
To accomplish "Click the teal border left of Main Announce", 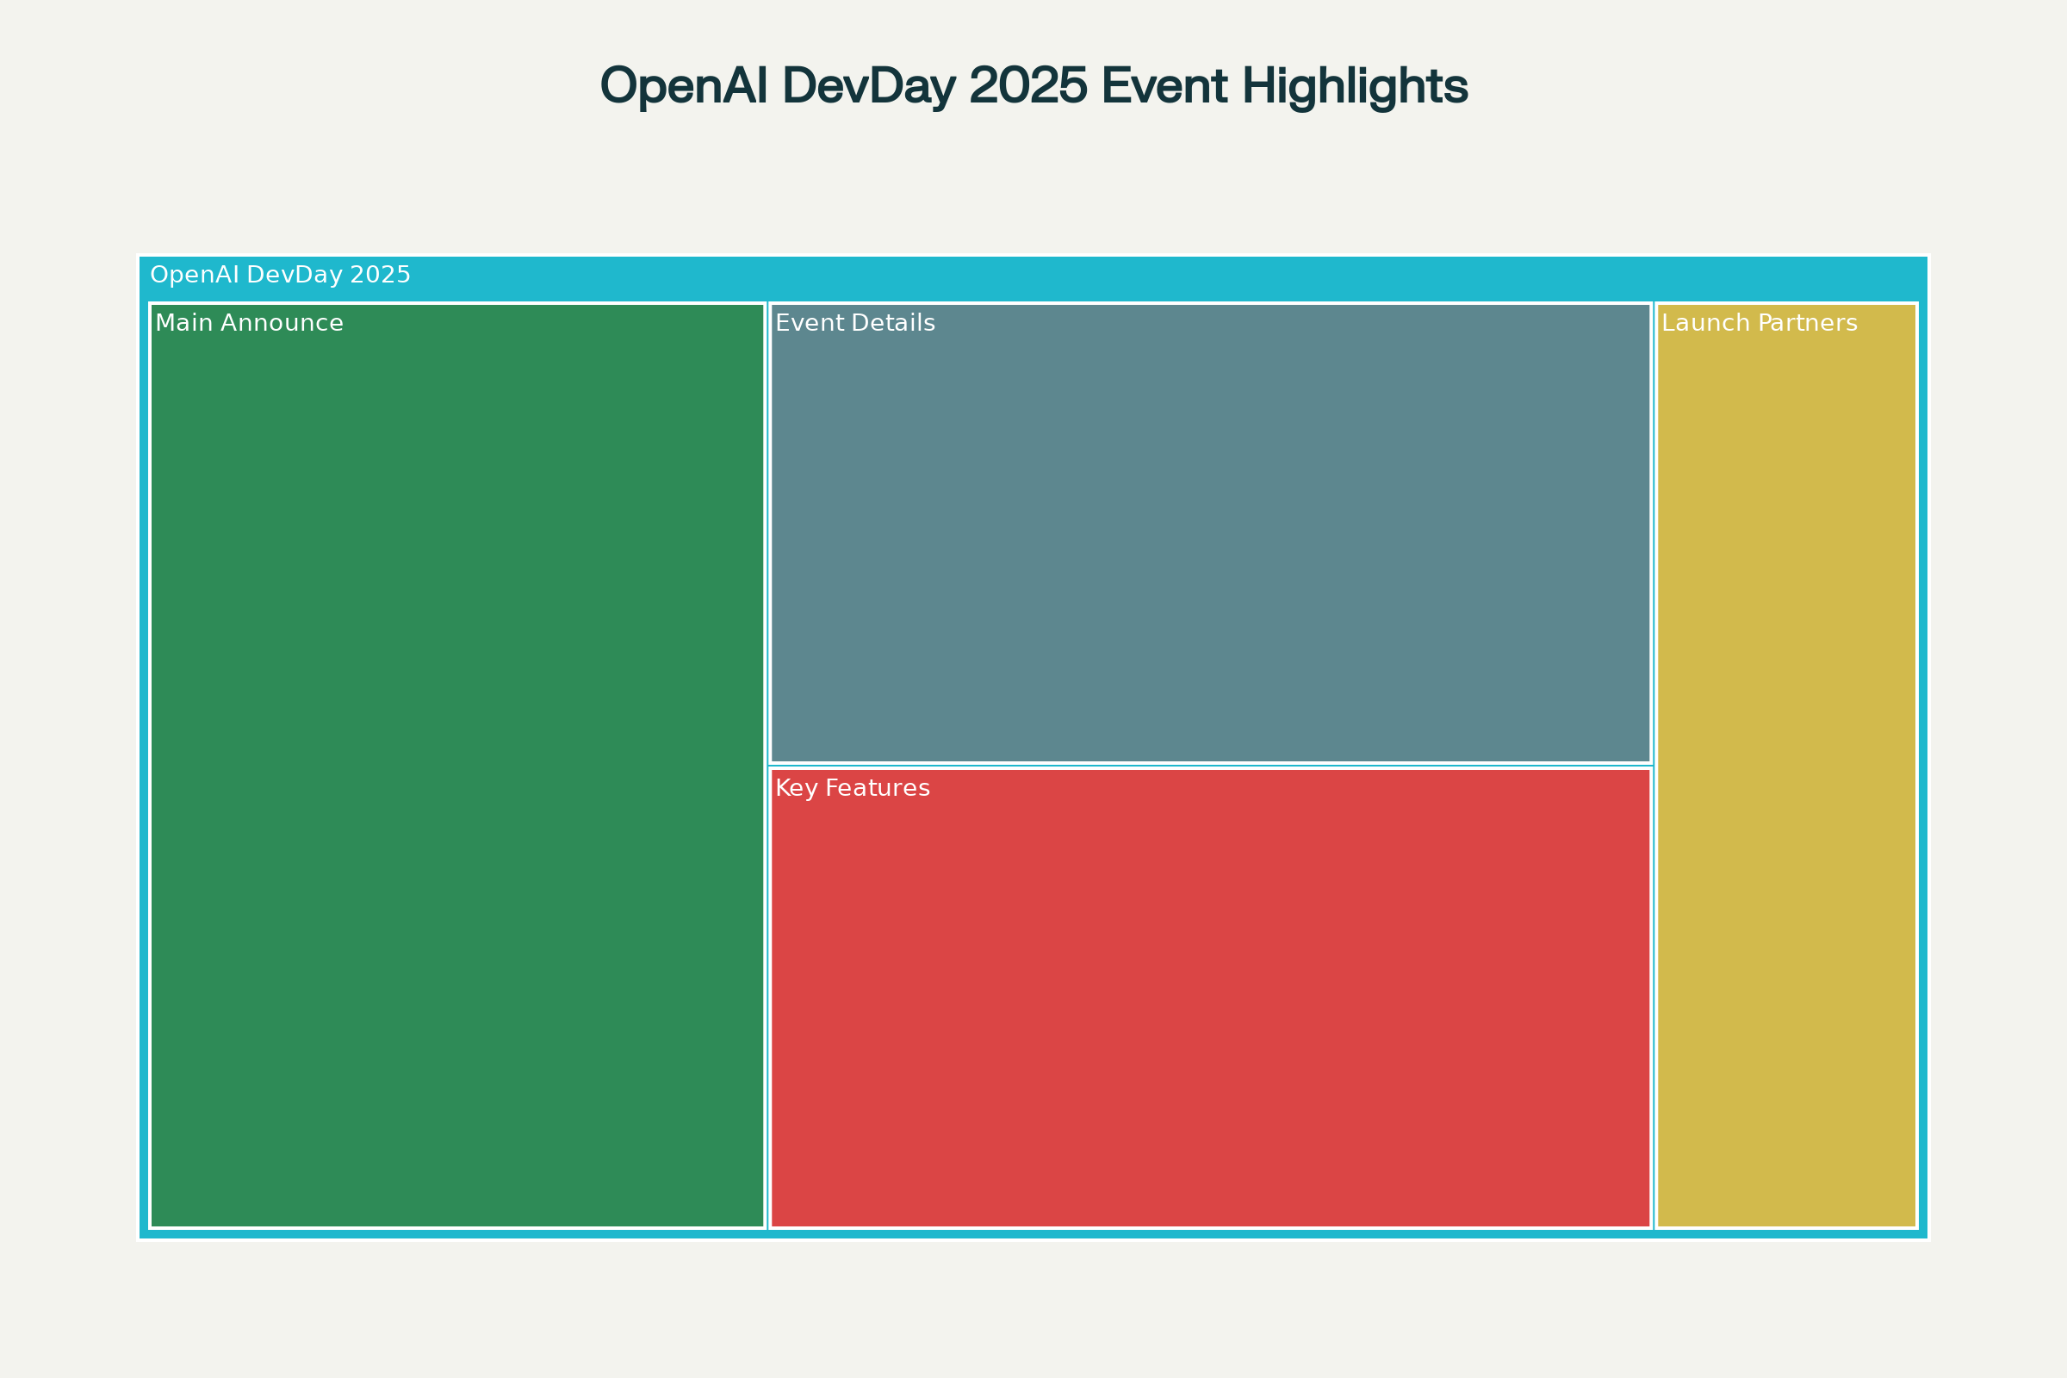I will pyautogui.click(x=144, y=765).
